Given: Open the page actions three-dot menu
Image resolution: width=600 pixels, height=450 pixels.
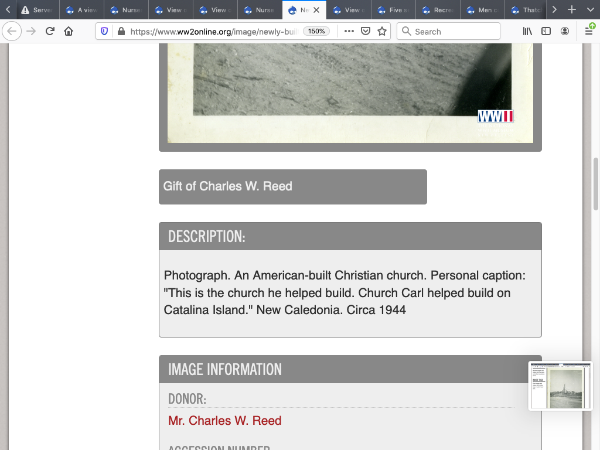Looking at the screenshot, I should click(x=349, y=32).
